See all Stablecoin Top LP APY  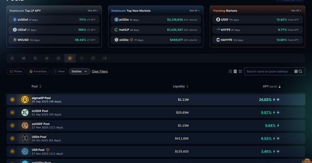[x=93, y=11]
